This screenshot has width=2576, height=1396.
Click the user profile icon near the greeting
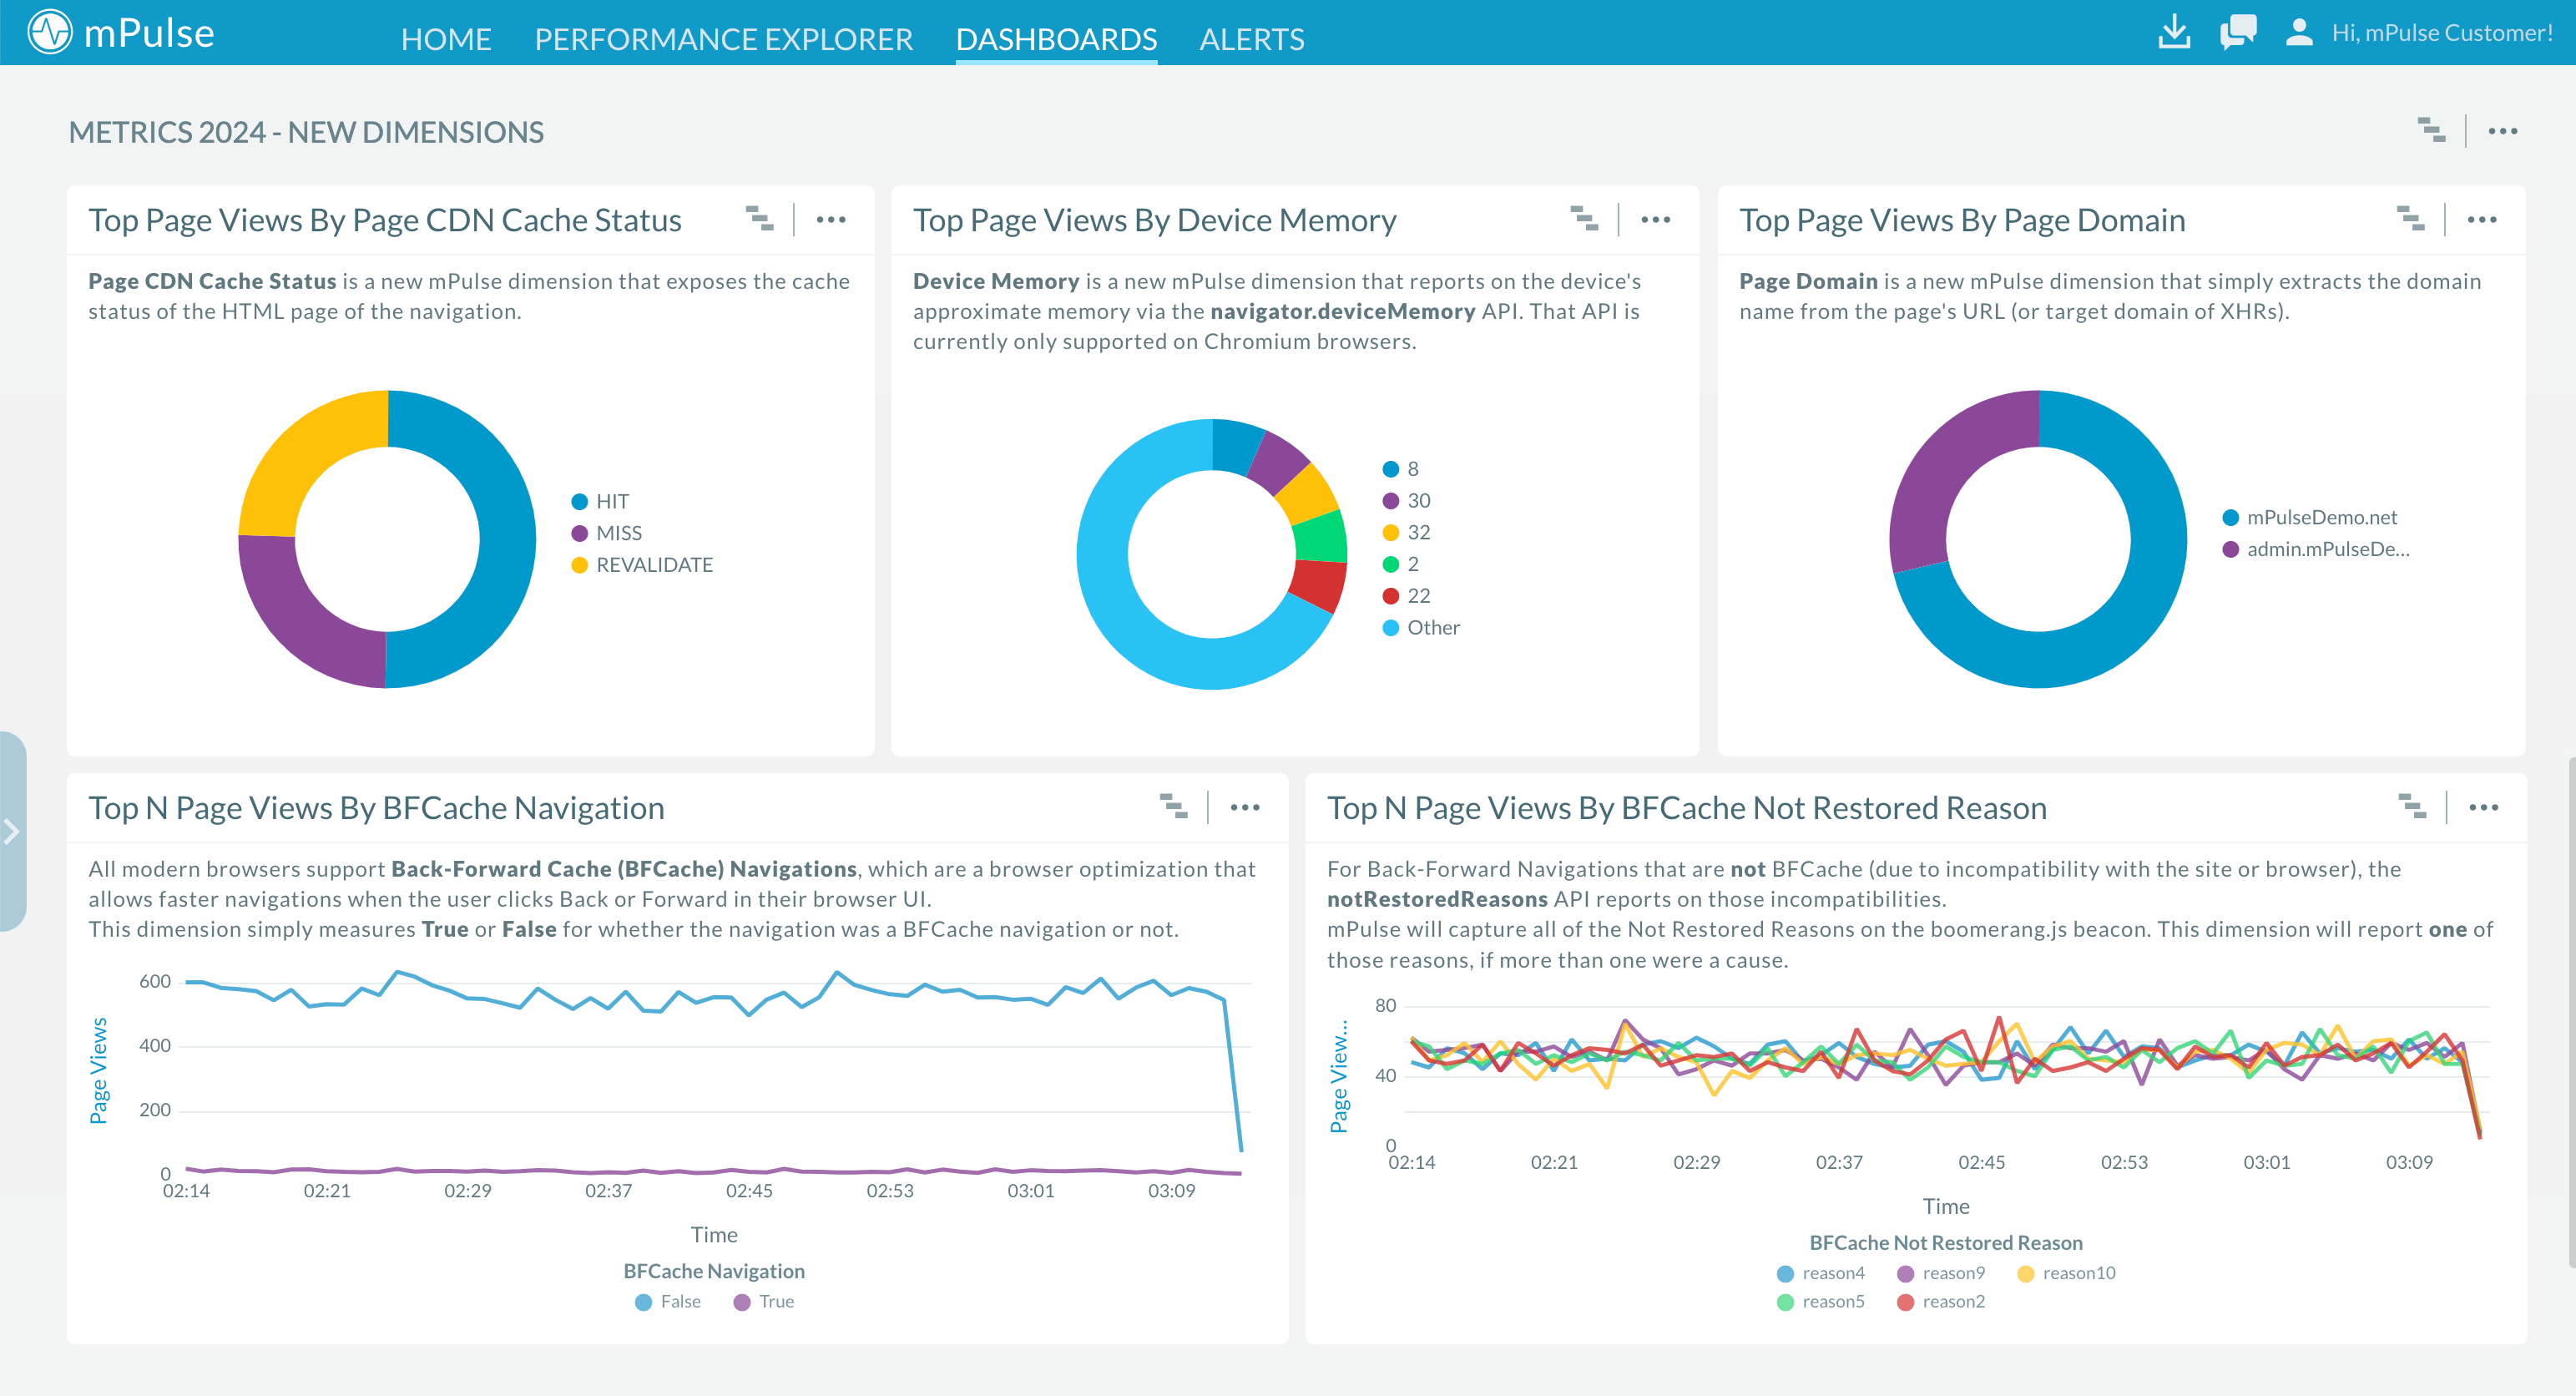tap(2298, 33)
